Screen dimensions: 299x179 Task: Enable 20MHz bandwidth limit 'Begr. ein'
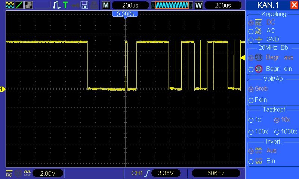251,69
